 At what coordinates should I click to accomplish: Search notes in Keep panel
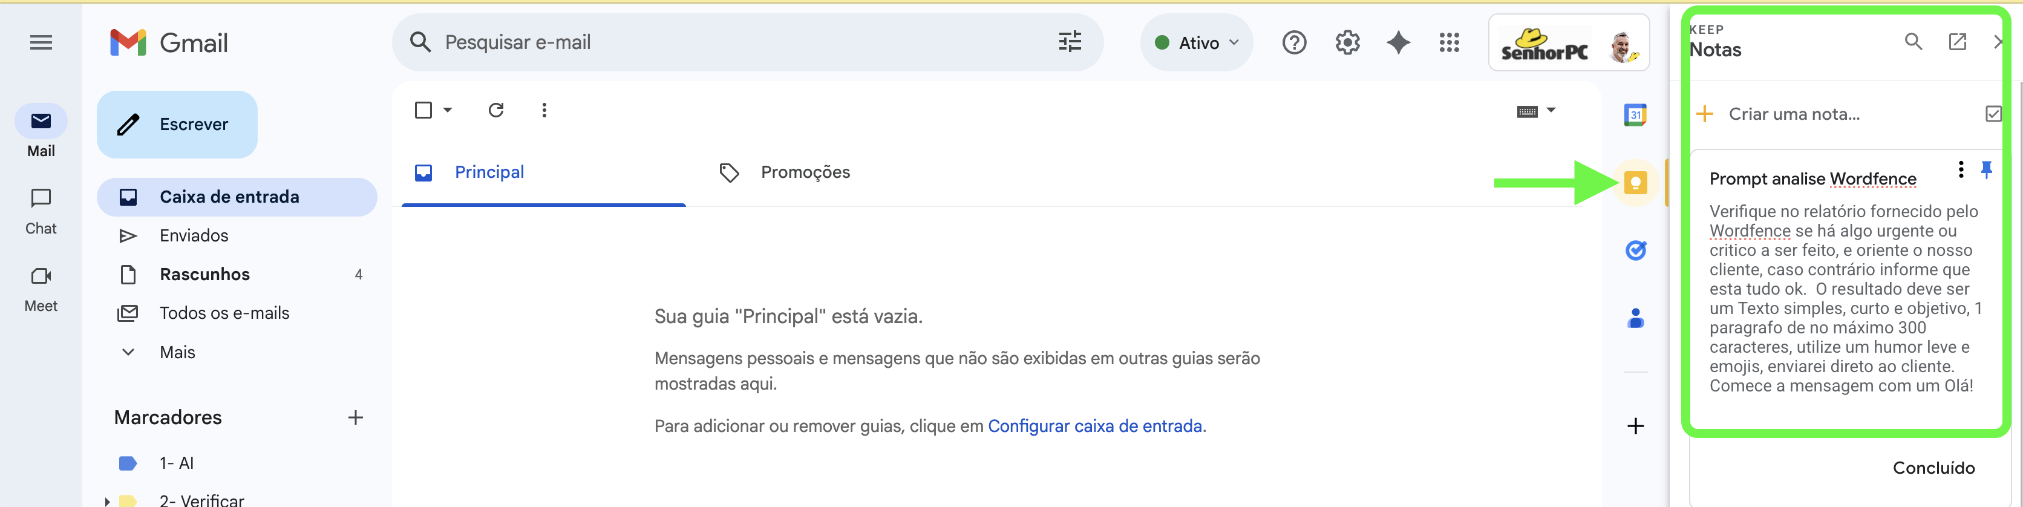[x=1913, y=42]
